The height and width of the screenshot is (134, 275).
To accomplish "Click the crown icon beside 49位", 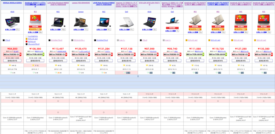I will (x=56, y=65).
